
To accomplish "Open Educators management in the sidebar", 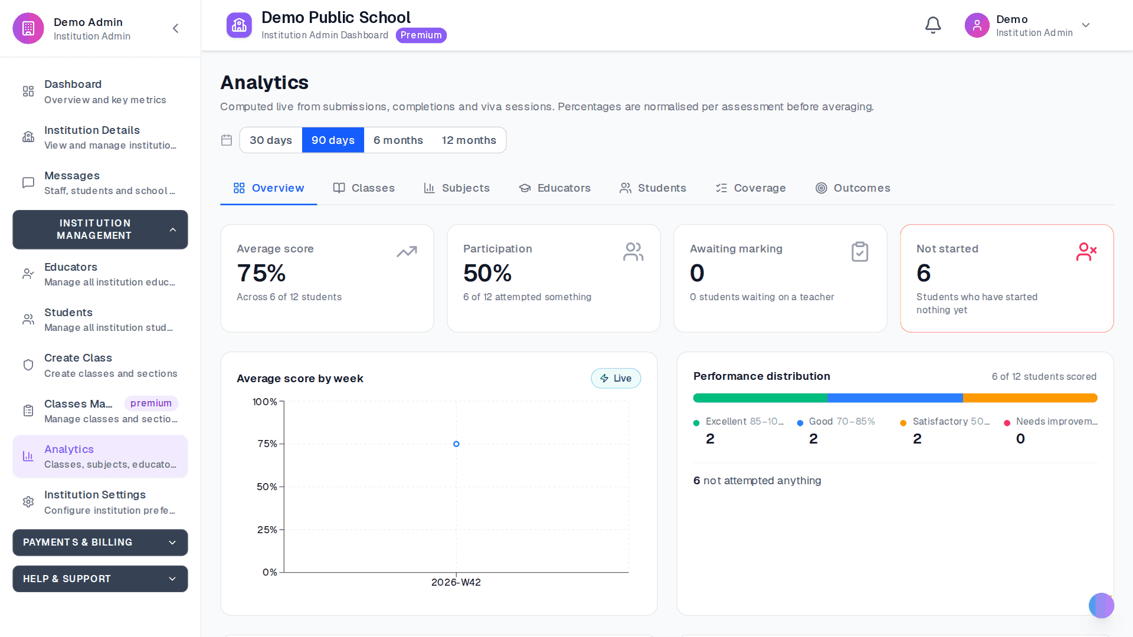I will (x=100, y=274).
